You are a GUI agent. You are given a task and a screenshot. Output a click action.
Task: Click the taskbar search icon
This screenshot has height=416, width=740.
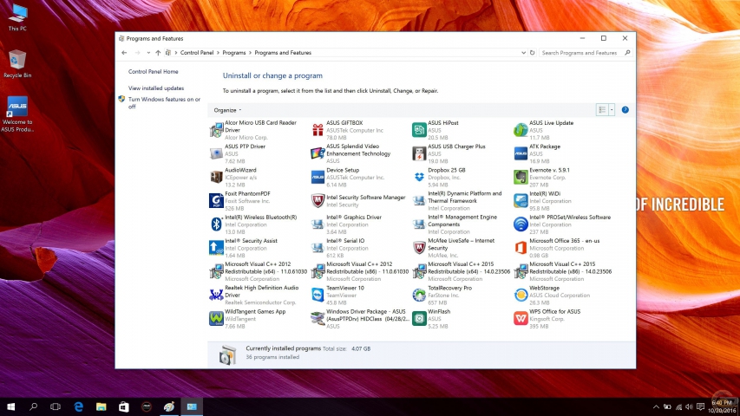click(33, 406)
